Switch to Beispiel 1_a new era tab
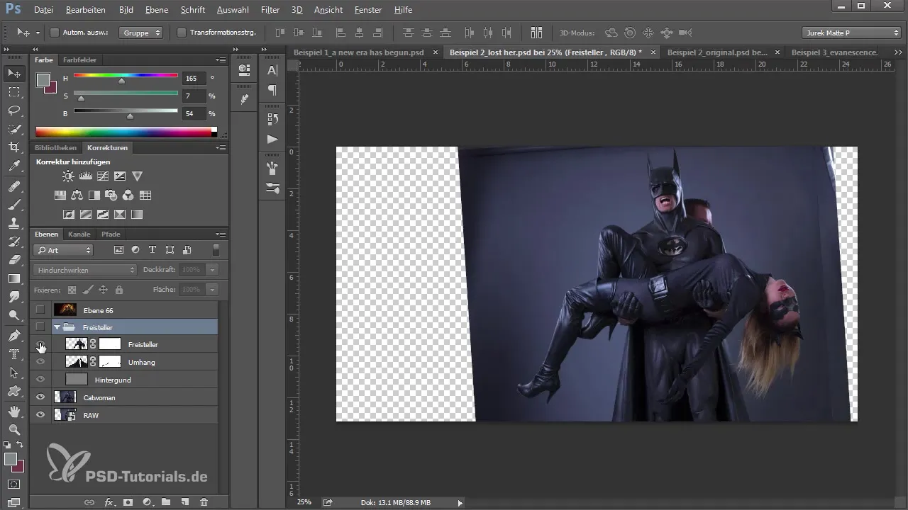Viewport: 908px width, 510px height. tap(360, 52)
